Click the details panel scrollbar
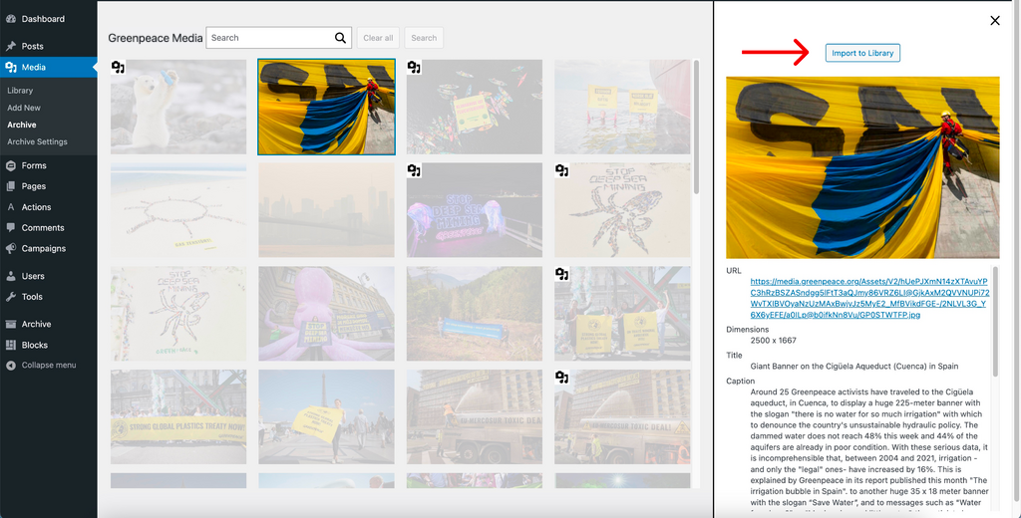 point(995,322)
